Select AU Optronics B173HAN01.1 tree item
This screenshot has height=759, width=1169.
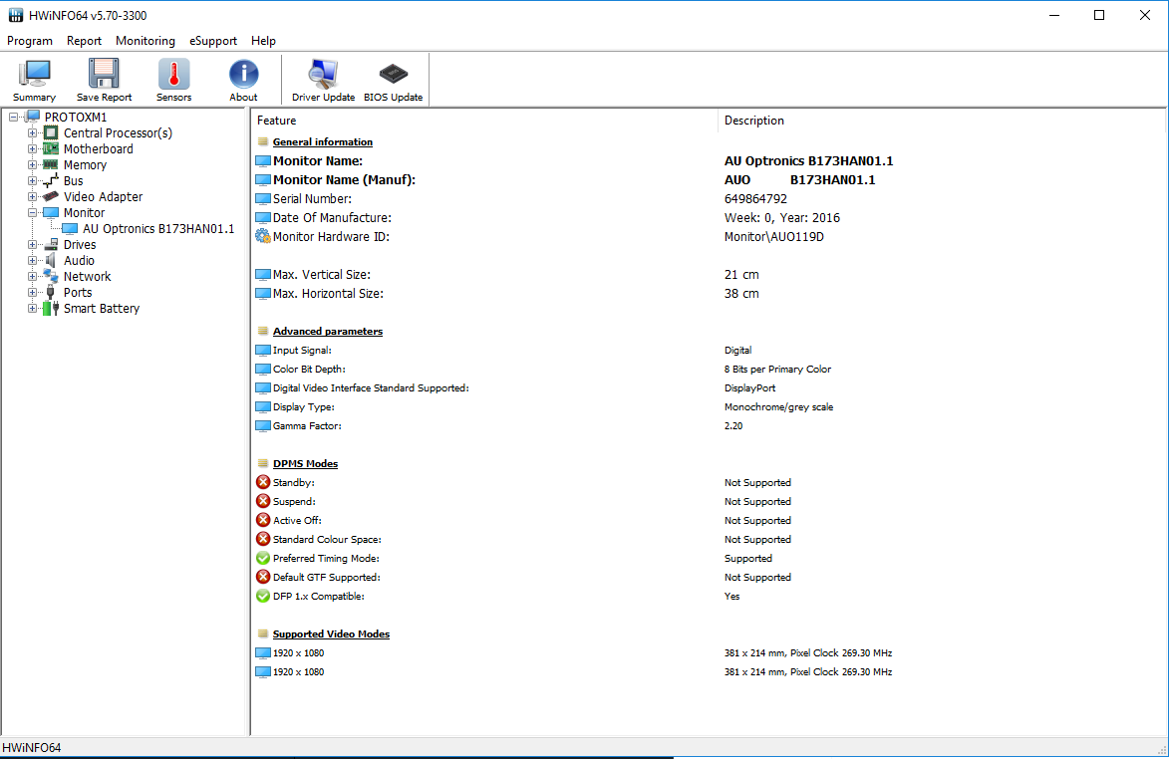158,229
